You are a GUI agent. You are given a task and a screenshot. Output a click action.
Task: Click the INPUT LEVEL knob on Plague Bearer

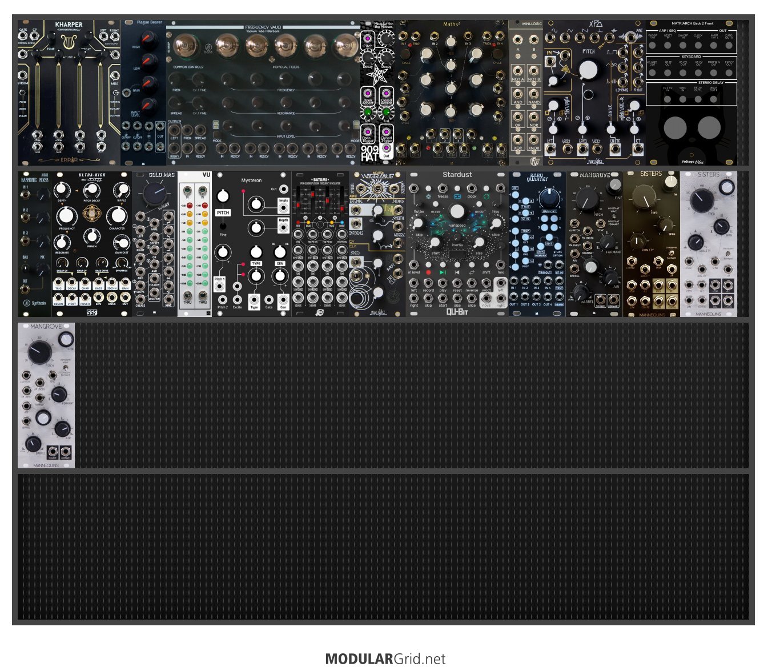pos(148,106)
